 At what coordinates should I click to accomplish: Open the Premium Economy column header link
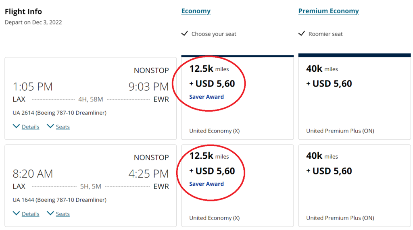[x=328, y=11]
